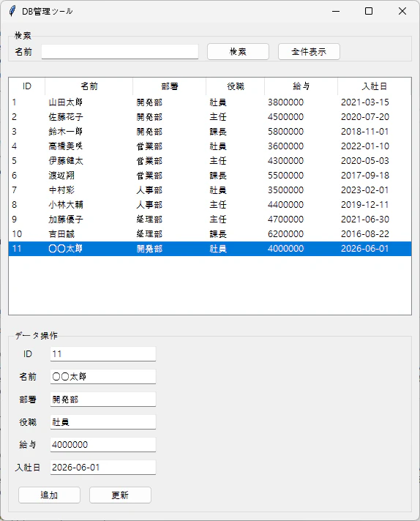Focus the 名前 search input field
420x521 pixels.
tap(120, 52)
